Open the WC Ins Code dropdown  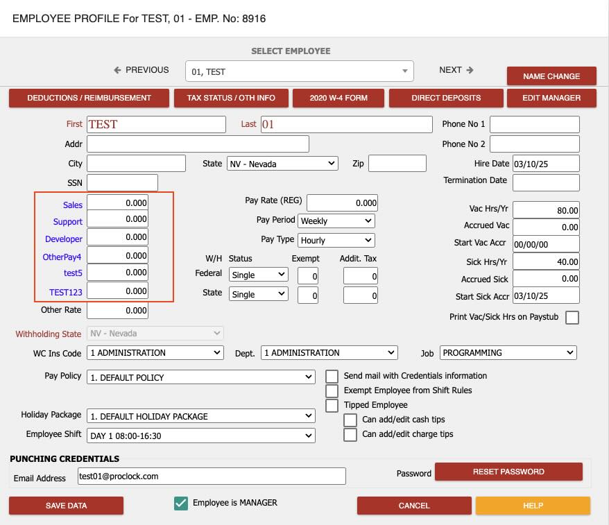click(155, 352)
